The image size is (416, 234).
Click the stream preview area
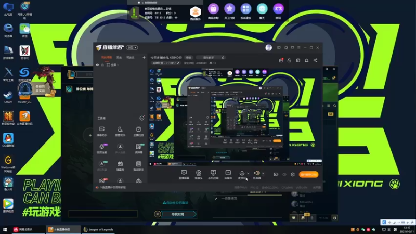click(236, 117)
